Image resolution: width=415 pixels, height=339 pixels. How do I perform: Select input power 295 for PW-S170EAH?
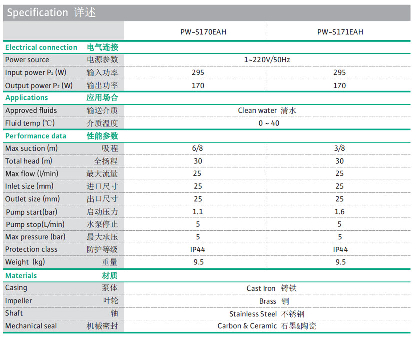198,73
